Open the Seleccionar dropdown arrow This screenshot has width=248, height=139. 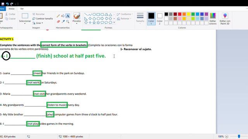(25, 24)
